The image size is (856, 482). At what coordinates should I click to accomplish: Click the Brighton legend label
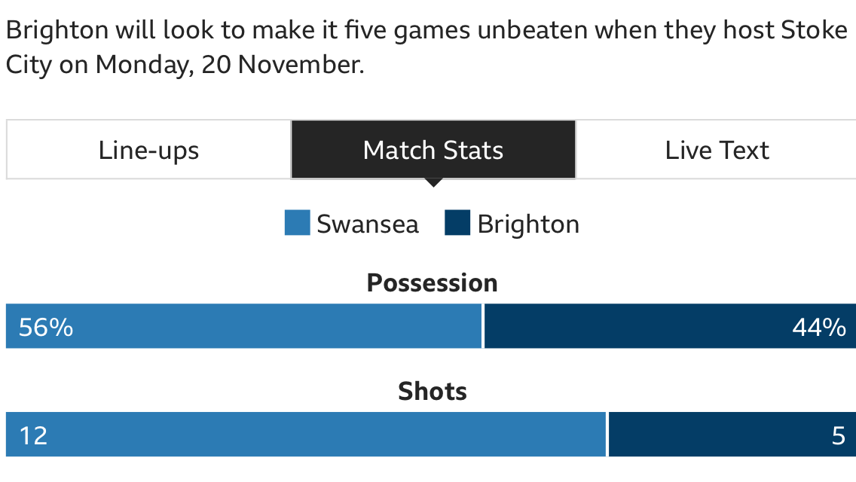pyautogui.click(x=528, y=224)
